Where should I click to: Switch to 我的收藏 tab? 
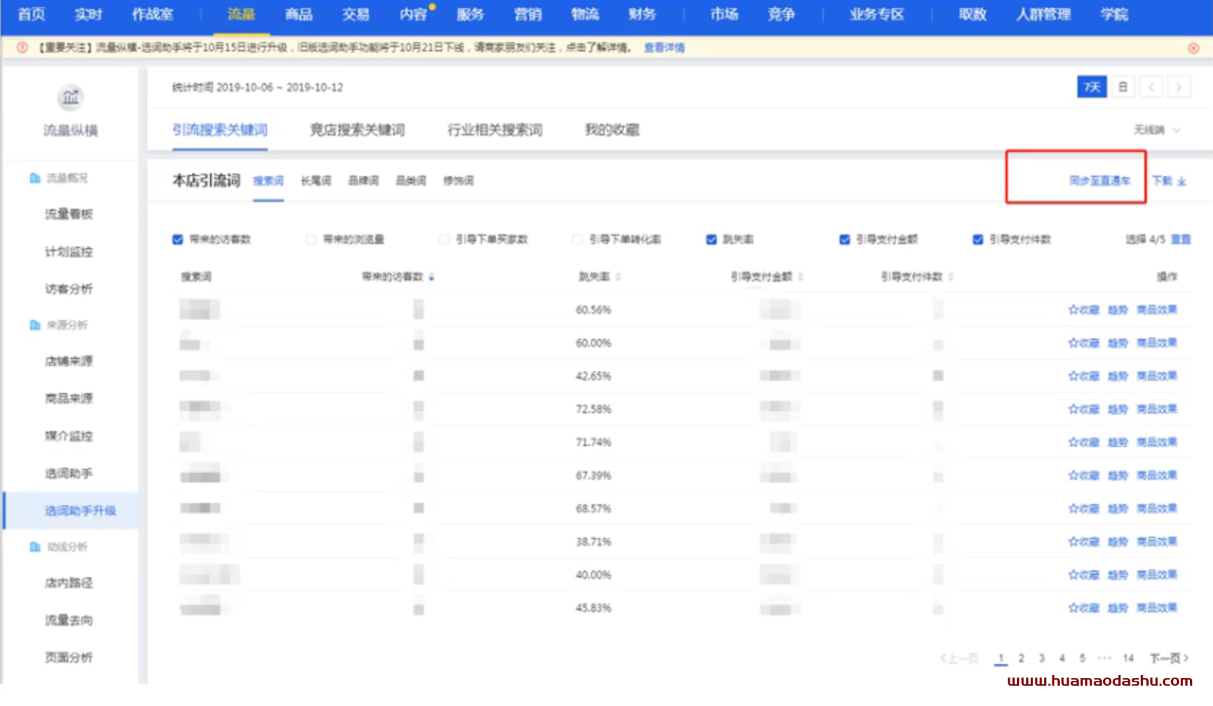(x=612, y=130)
